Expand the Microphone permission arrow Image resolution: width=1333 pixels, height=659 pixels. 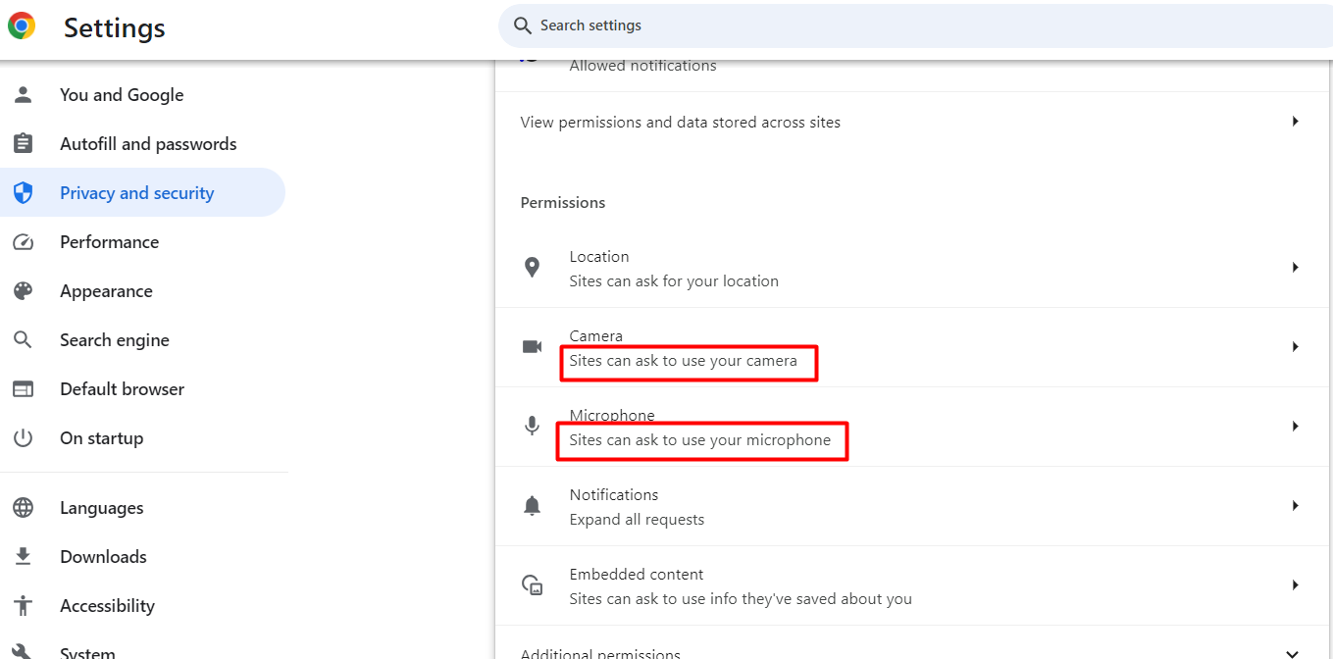click(x=1295, y=427)
